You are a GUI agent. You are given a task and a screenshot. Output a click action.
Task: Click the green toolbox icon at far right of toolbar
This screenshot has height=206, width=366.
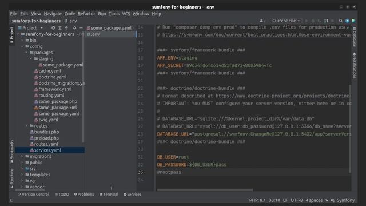click(x=354, y=21)
